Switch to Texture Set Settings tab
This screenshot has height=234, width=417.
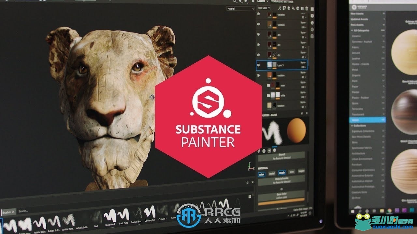(x=282, y=2)
